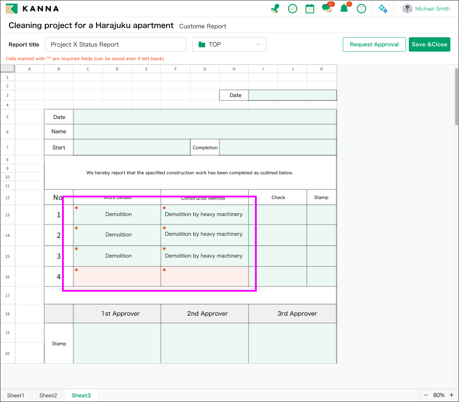Click the Name input cell
Viewport: 459px width, 402px height.
(204, 131)
